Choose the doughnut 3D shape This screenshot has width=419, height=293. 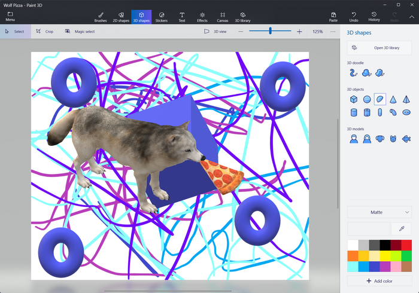tap(406, 112)
